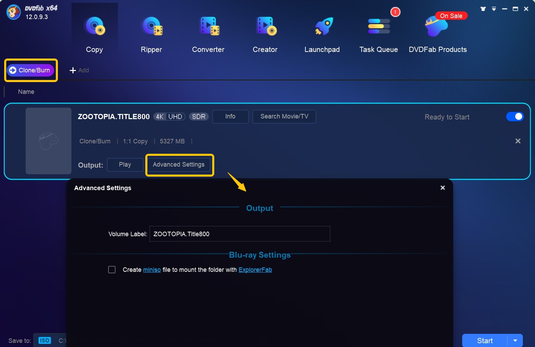The image size is (535, 347).
Task: Open the Ripper module
Action: 151,35
